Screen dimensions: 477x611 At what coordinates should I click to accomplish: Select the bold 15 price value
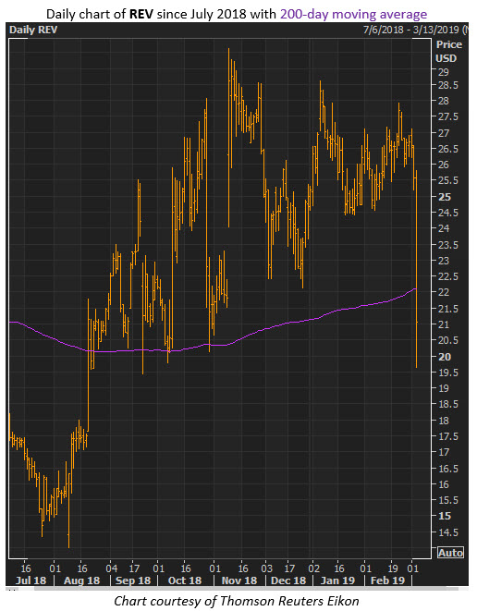coord(445,516)
